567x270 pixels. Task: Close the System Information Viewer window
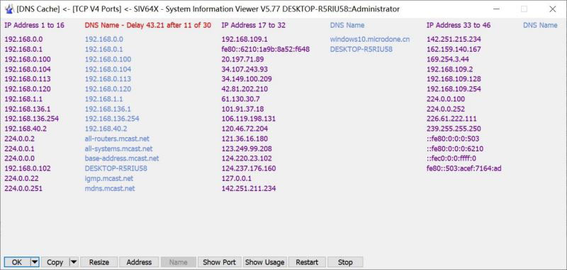coord(553,9)
